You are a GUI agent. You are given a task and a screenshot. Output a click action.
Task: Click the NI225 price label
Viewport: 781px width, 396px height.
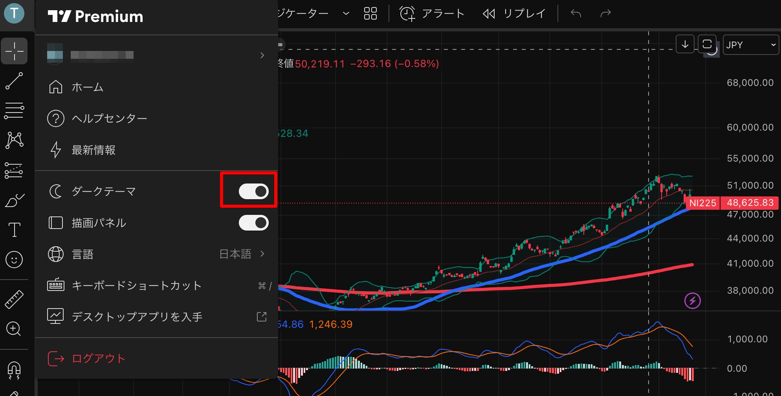[703, 203]
